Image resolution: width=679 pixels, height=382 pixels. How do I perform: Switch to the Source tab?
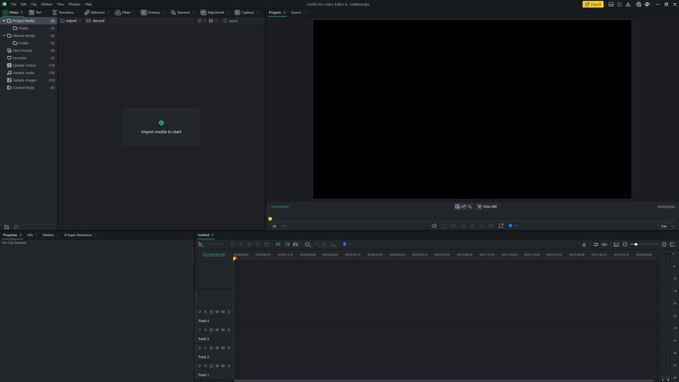pos(295,12)
